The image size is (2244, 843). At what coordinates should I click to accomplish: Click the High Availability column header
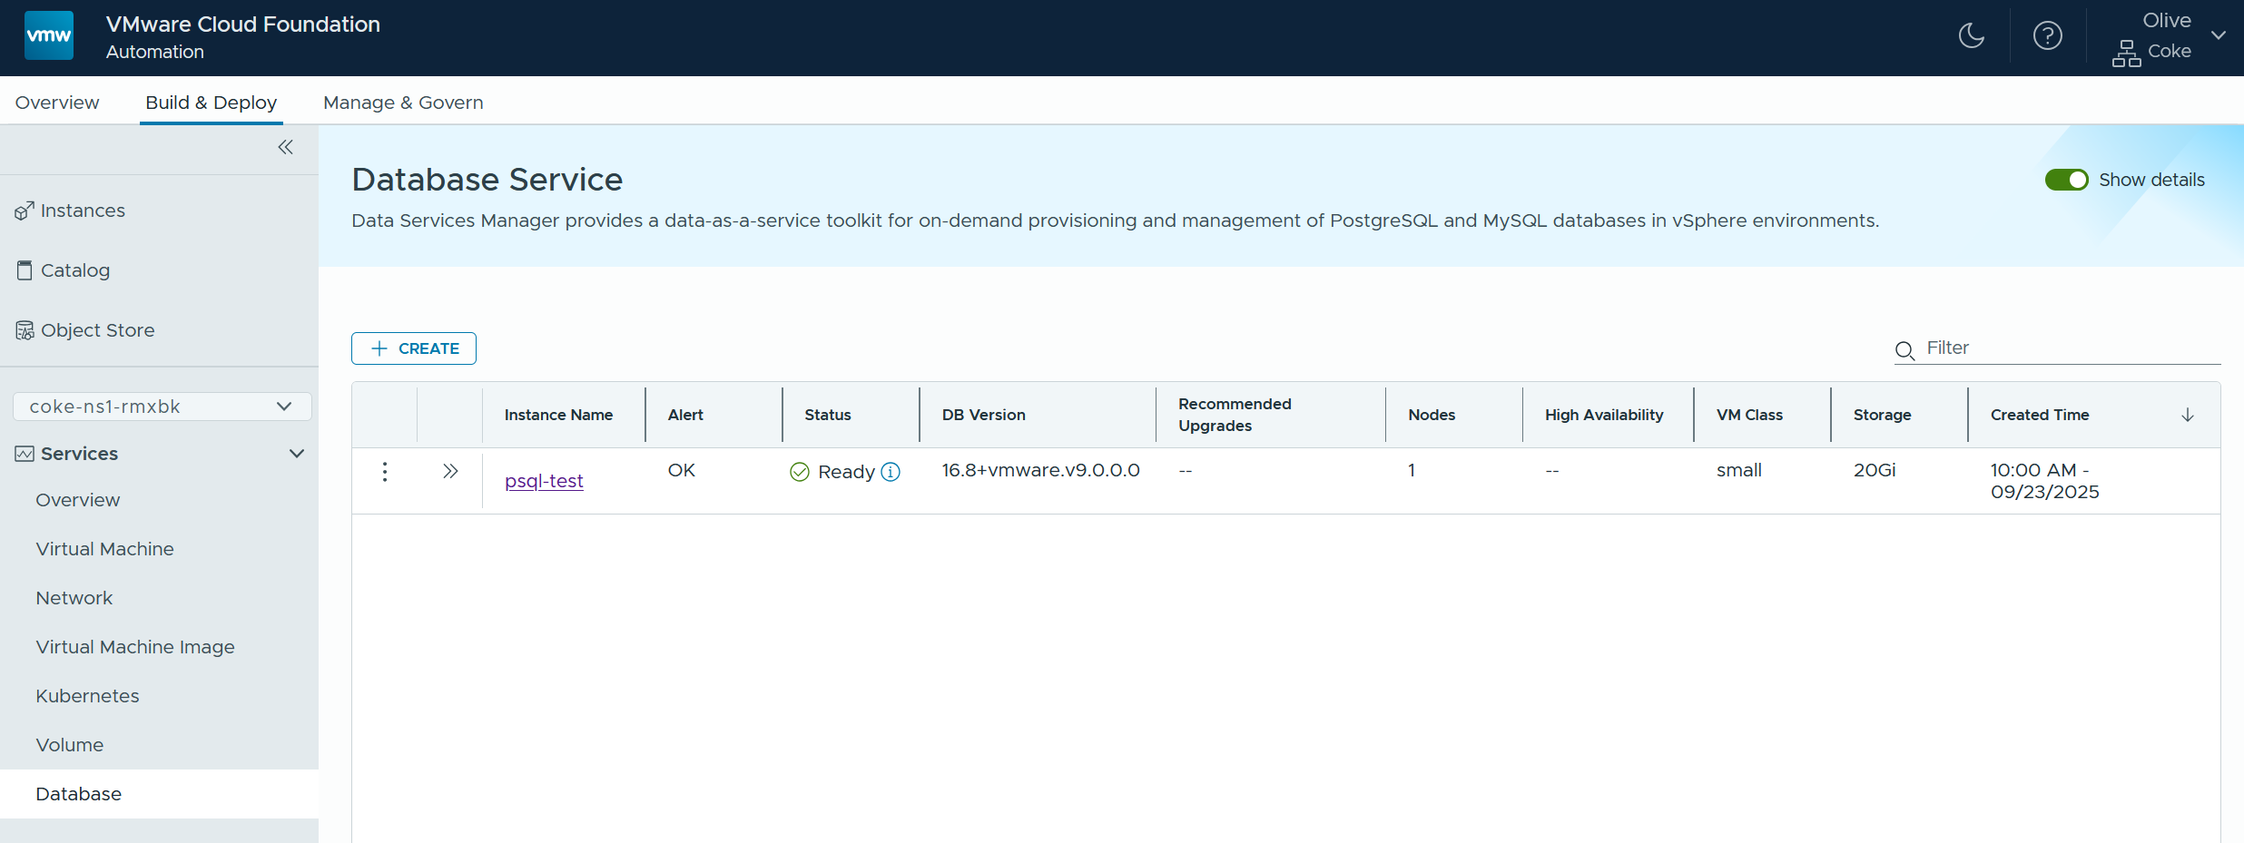(x=1604, y=415)
